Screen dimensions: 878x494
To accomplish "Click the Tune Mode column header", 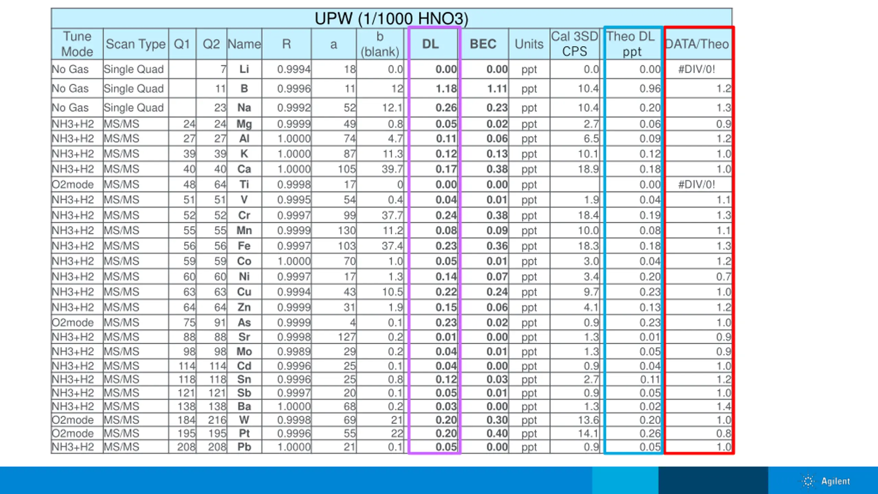I will (x=77, y=44).
